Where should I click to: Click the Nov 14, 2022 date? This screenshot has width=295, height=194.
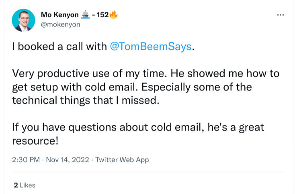tap(66, 160)
